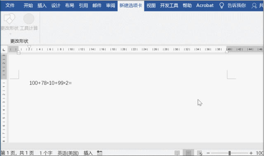Select the 新建选项卡 ribbon tab
The image size is (264, 156).
[131, 5]
